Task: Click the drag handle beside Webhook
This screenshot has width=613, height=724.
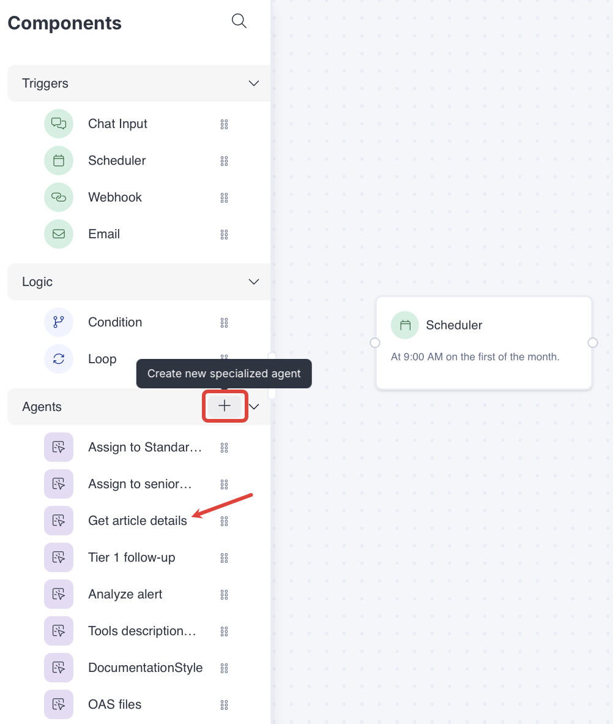Action: (x=224, y=198)
